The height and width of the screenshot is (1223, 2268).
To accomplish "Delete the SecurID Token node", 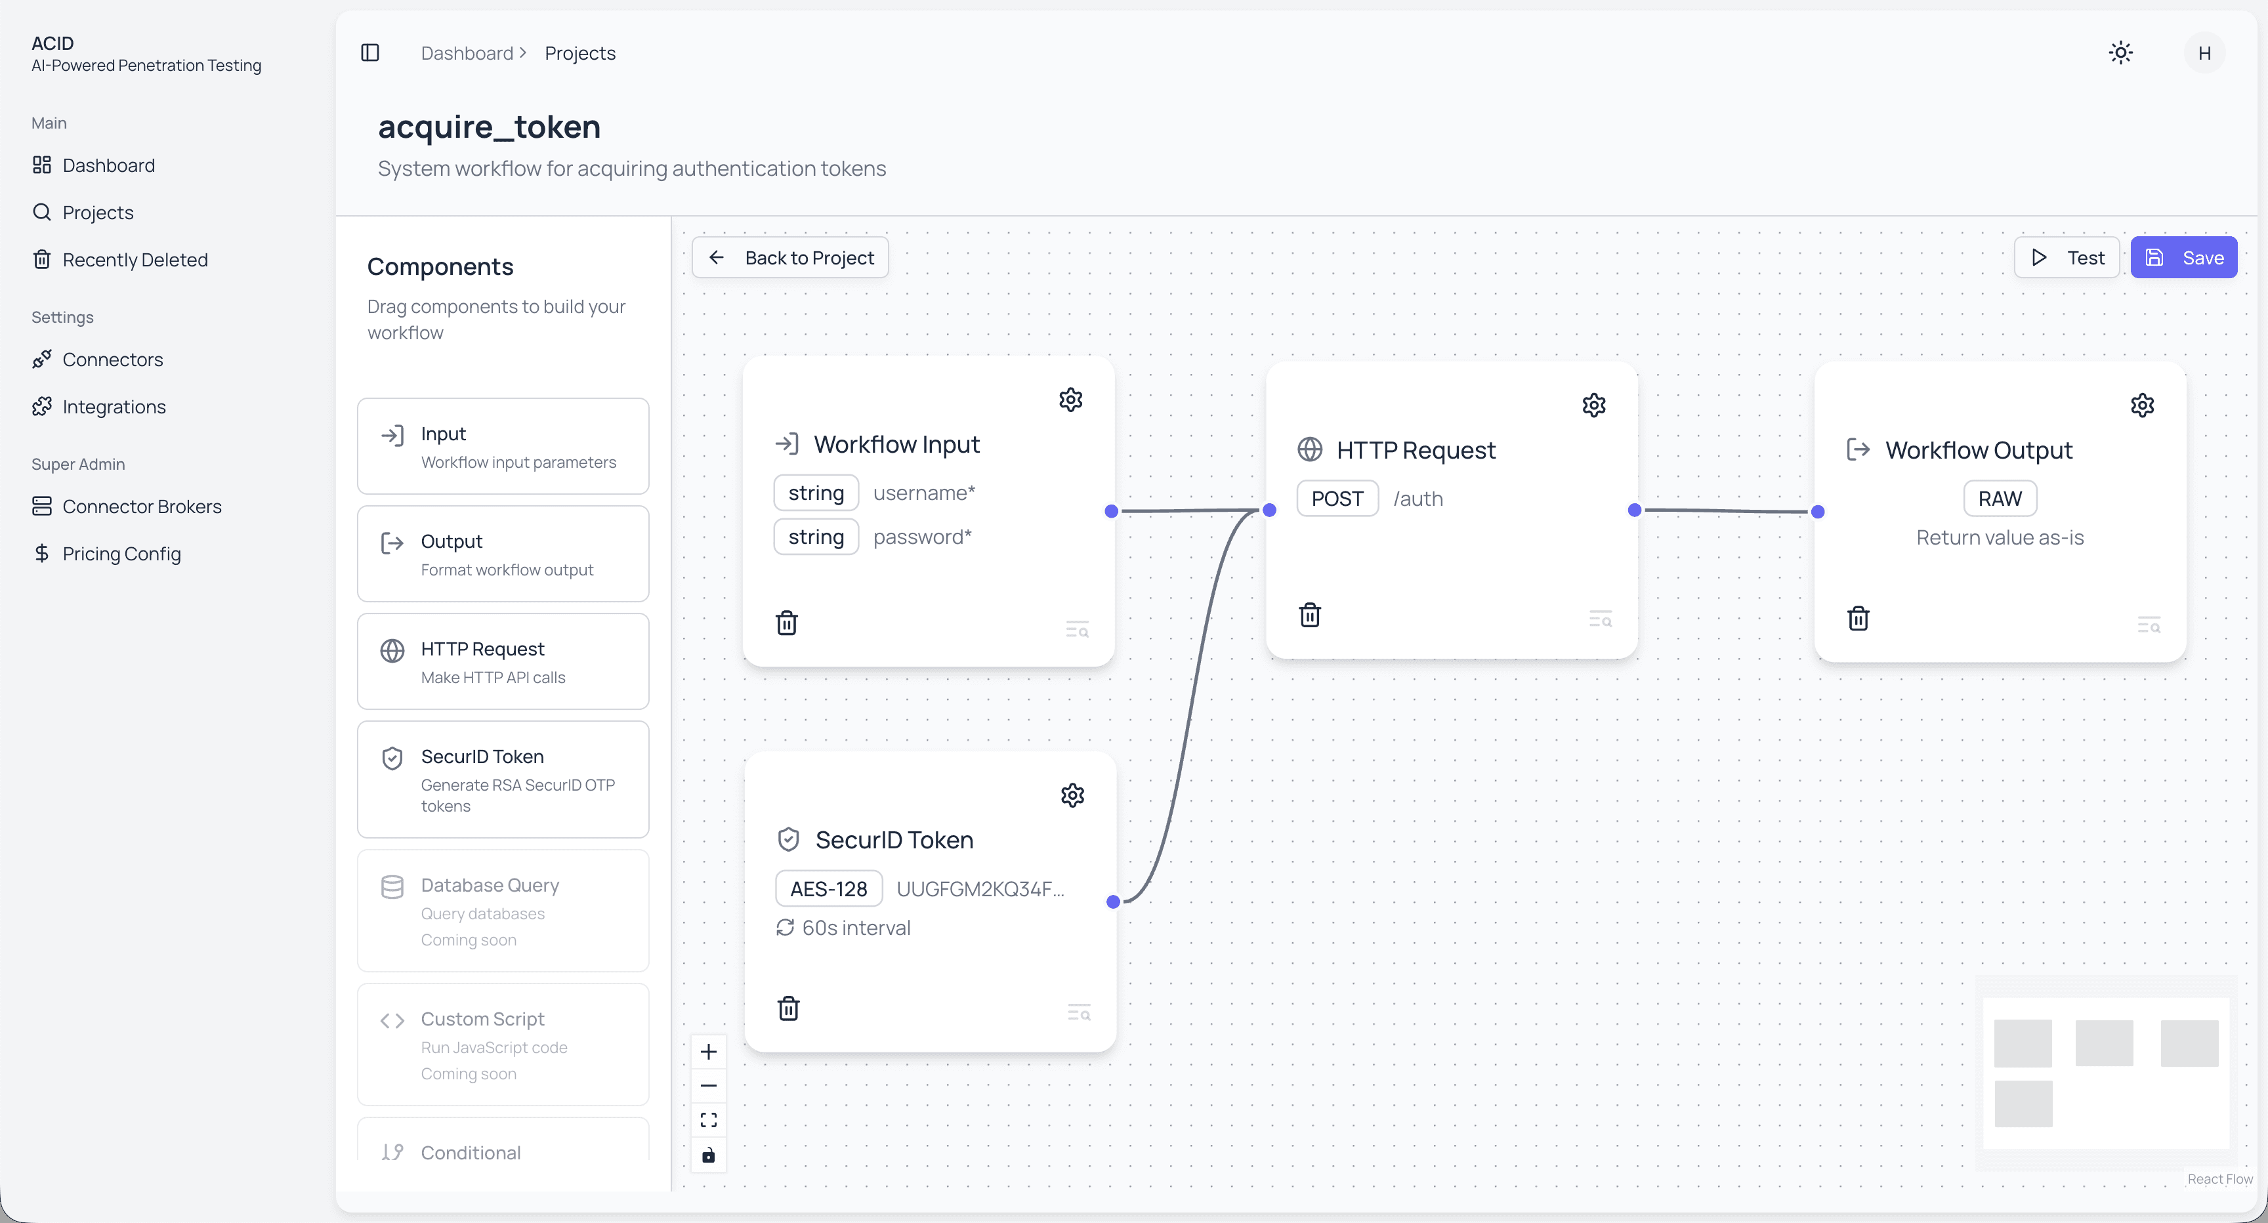I will point(788,1008).
